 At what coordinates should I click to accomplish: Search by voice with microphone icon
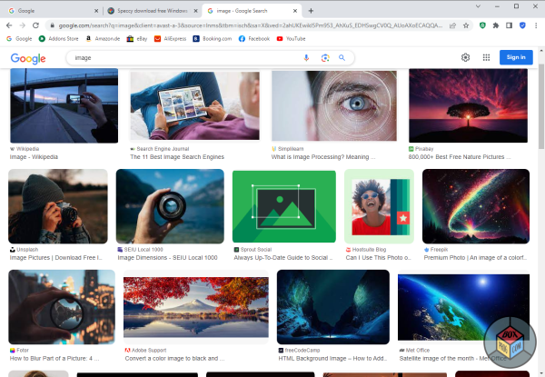pos(306,57)
